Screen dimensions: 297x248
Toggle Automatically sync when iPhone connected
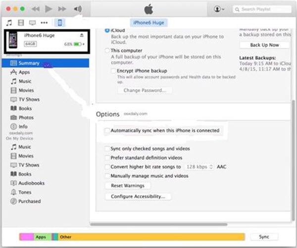[x=107, y=131]
